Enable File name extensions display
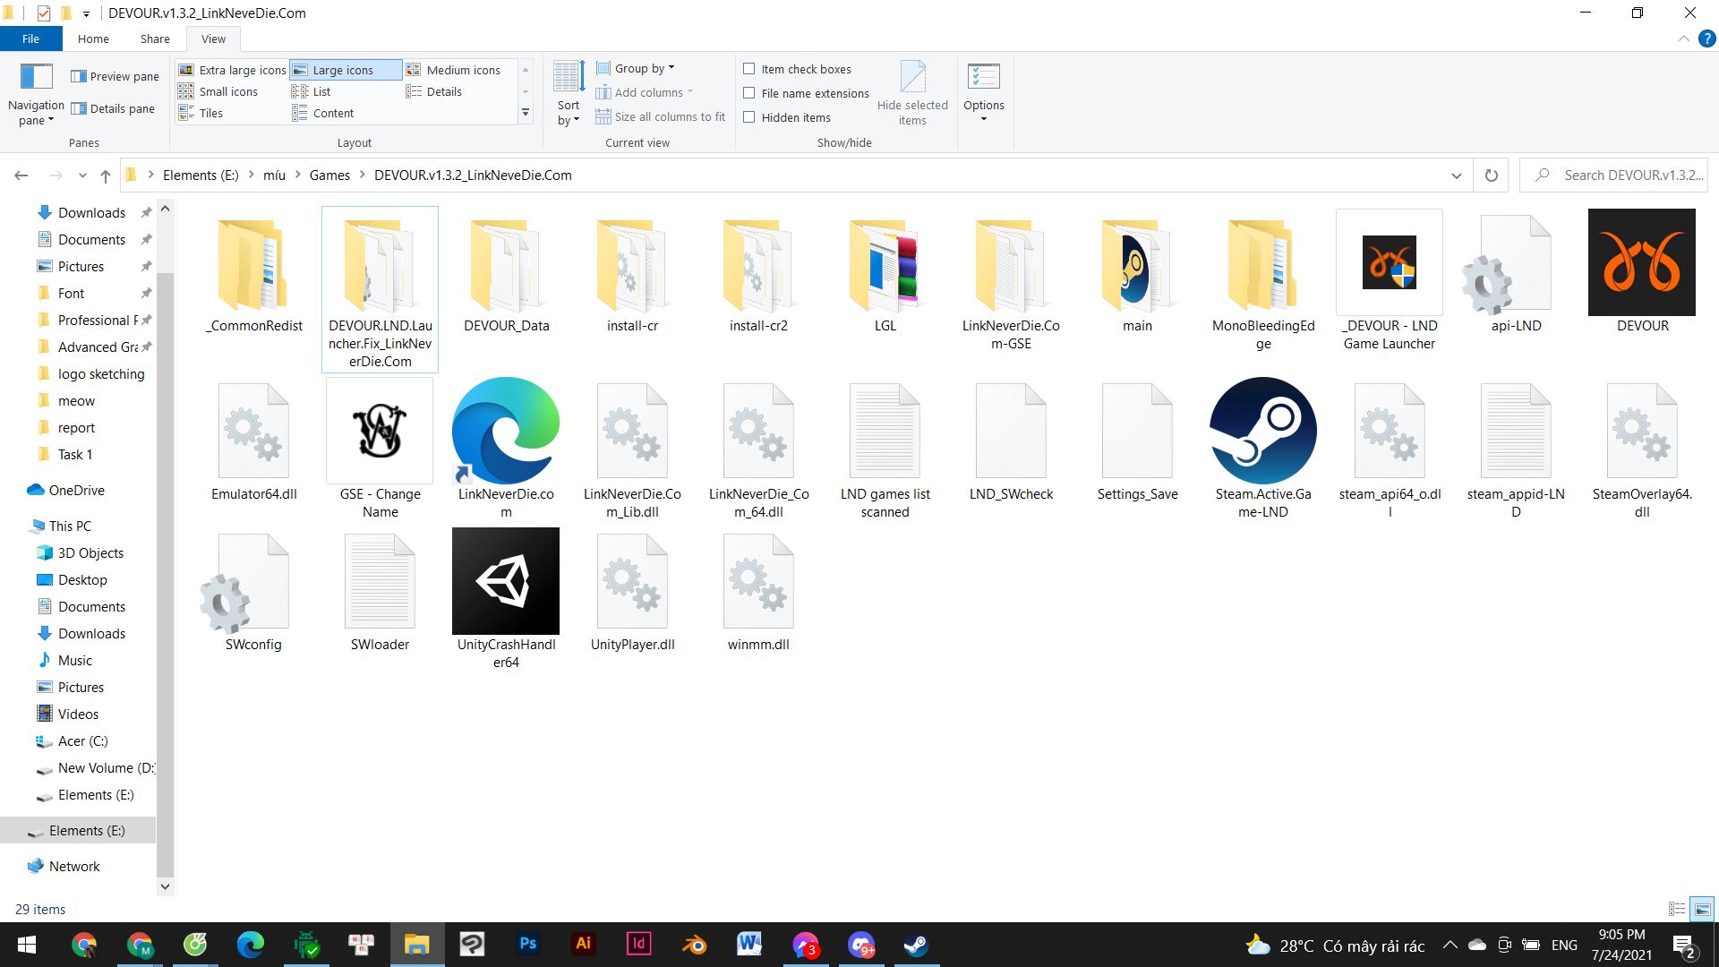 748,93
